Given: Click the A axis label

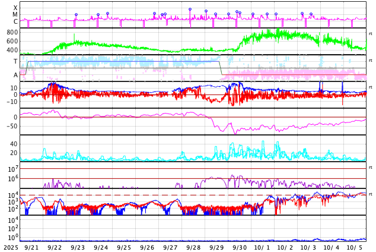Looking at the screenshot, I should pos(15,75).
